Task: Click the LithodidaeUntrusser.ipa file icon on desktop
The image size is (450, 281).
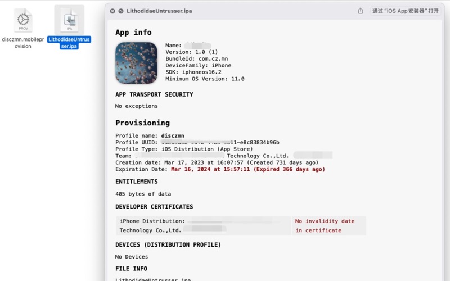Action: pyautogui.click(x=69, y=21)
